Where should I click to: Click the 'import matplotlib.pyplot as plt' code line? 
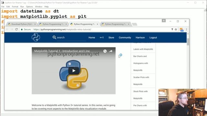click(x=44, y=16)
